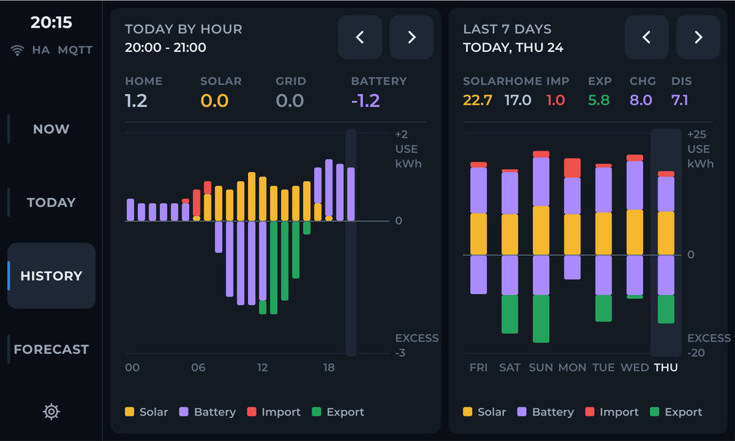
Task: Select the SUN bar in the 7-day chart
Action: [541, 247]
